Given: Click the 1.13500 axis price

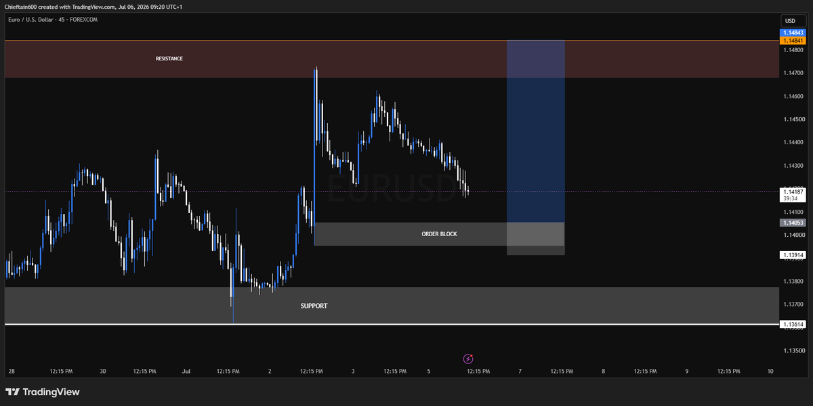Looking at the screenshot, I should pyautogui.click(x=793, y=351).
